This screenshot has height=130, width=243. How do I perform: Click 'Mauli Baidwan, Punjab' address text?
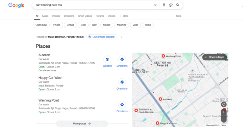point(51,86)
